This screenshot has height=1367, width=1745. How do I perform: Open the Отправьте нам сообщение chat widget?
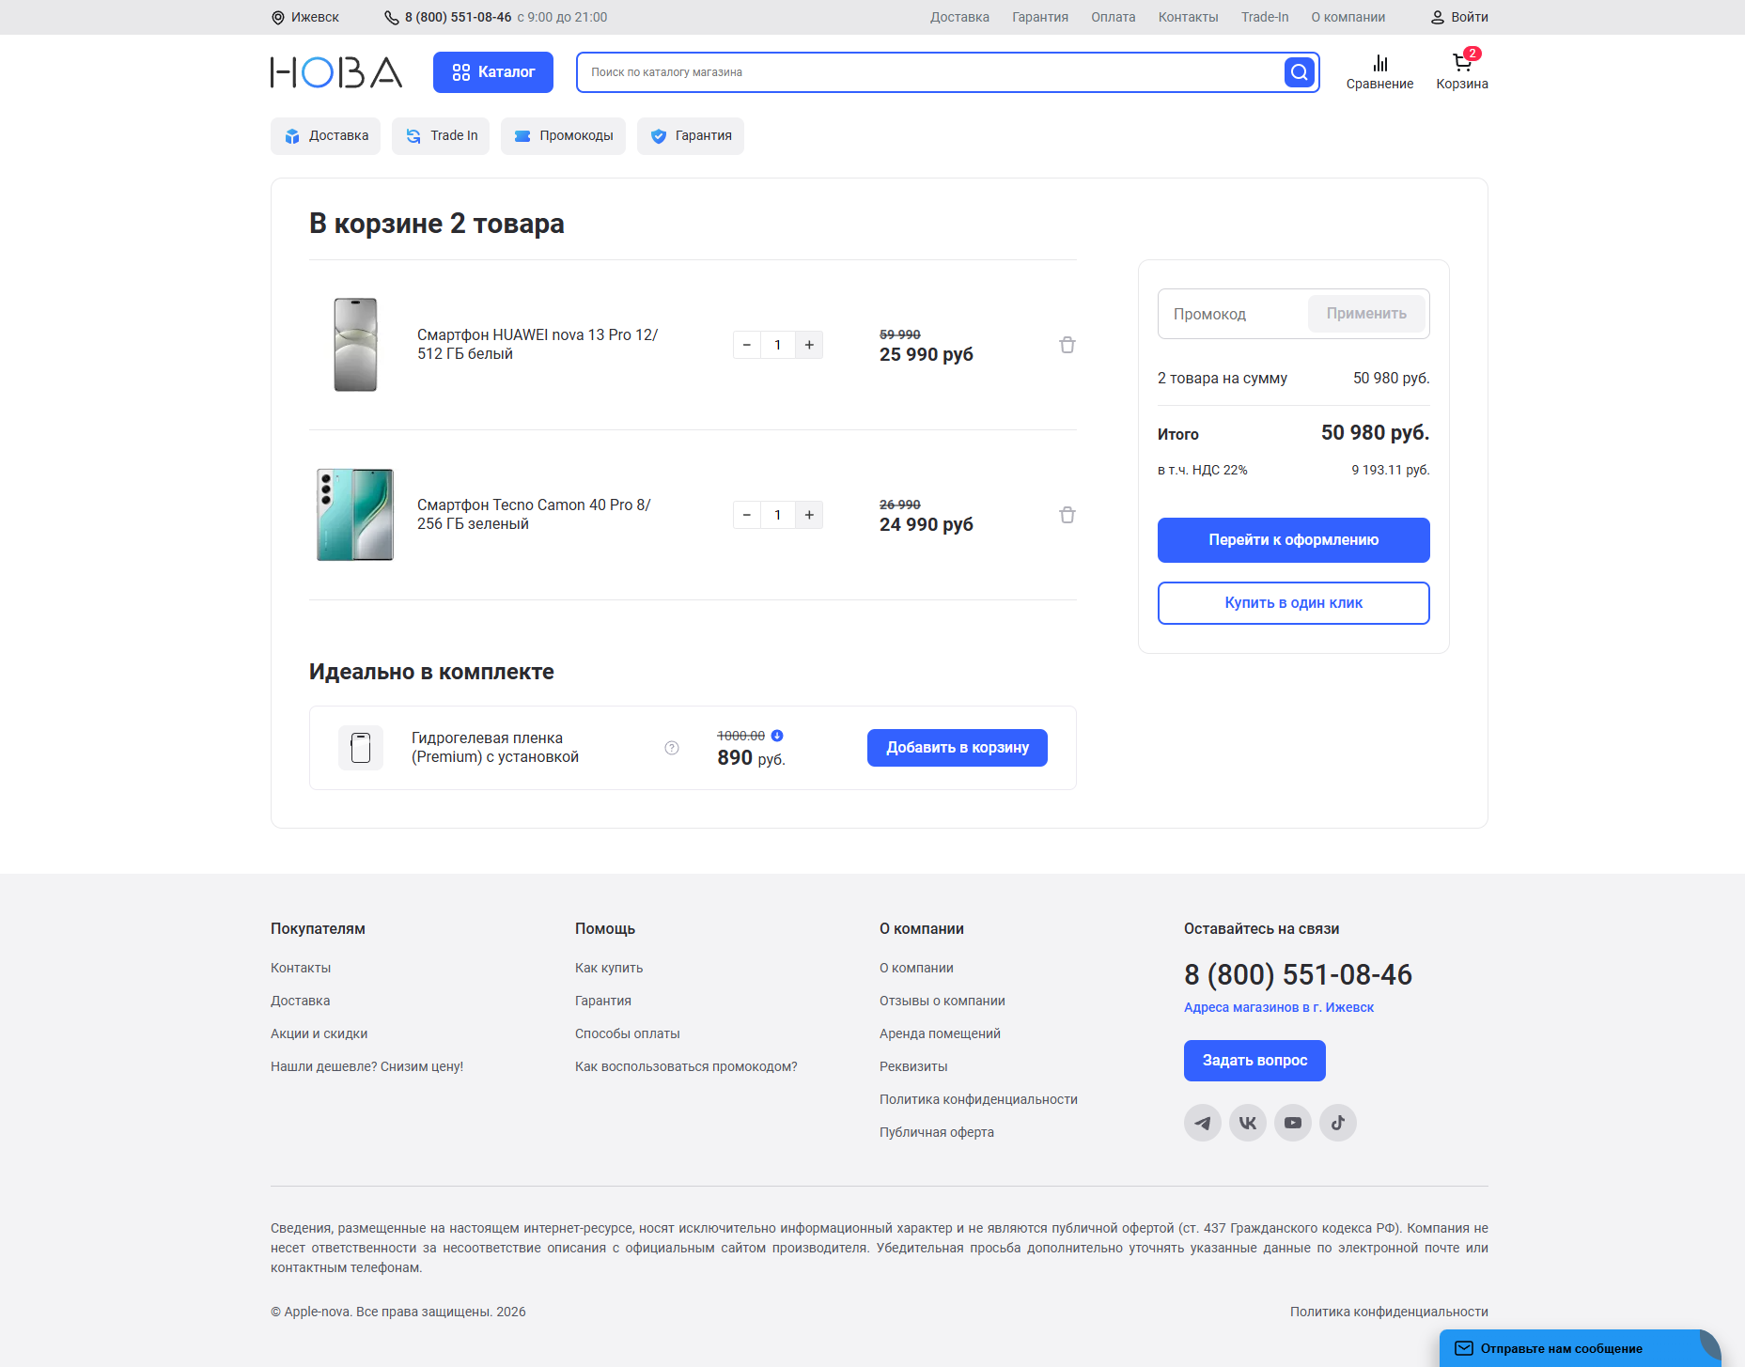[1580, 1348]
